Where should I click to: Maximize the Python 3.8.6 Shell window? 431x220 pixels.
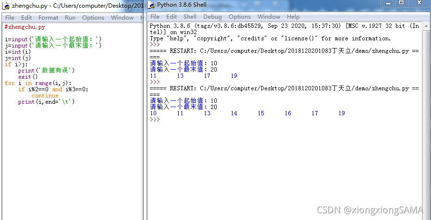[x=401, y=3]
